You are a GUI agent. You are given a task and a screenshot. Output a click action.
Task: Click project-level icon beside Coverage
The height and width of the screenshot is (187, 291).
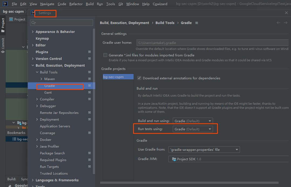(89, 133)
